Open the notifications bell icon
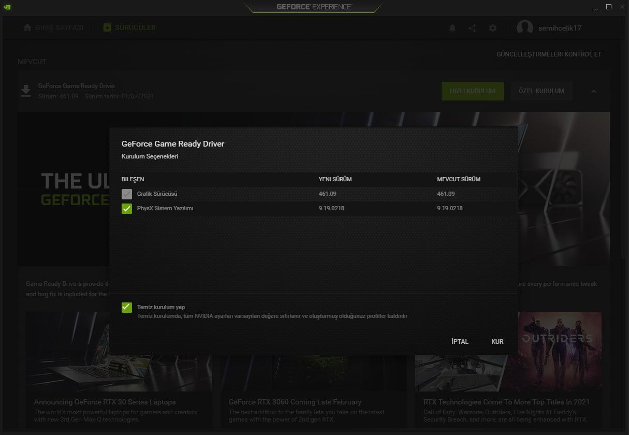Image resolution: width=629 pixels, height=435 pixels. [452, 28]
